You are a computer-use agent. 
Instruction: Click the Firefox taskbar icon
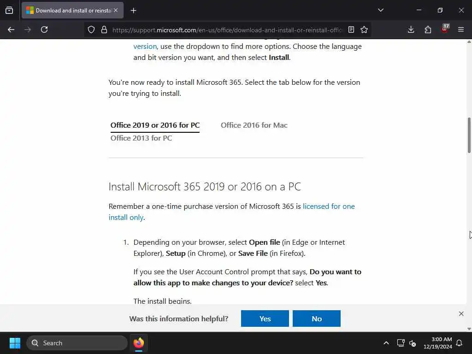pyautogui.click(x=139, y=343)
